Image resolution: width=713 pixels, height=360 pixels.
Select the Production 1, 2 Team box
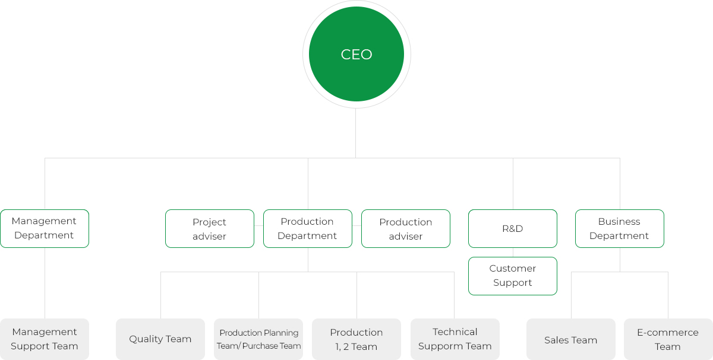[356, 339]
